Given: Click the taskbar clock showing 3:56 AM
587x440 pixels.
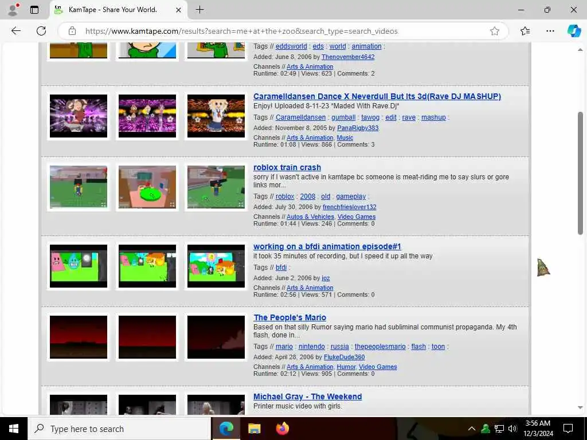Looking at the screenshot, I should pos(538,429).
